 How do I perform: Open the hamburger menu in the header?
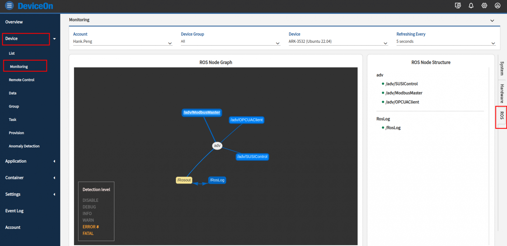click(x=9, y=6)
